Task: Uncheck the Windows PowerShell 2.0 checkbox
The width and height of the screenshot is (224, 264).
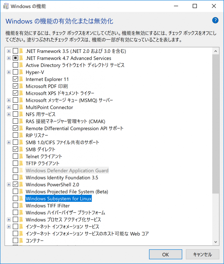Action: point(15,185)
